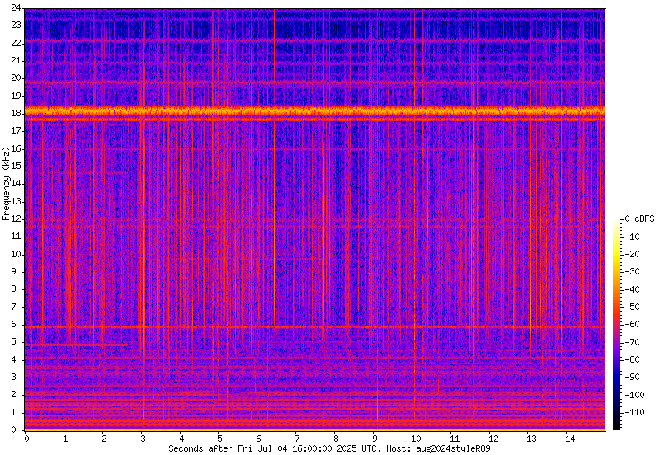
Task: Click the 18 kHz frequency axis label
Action: coord(16,114)
